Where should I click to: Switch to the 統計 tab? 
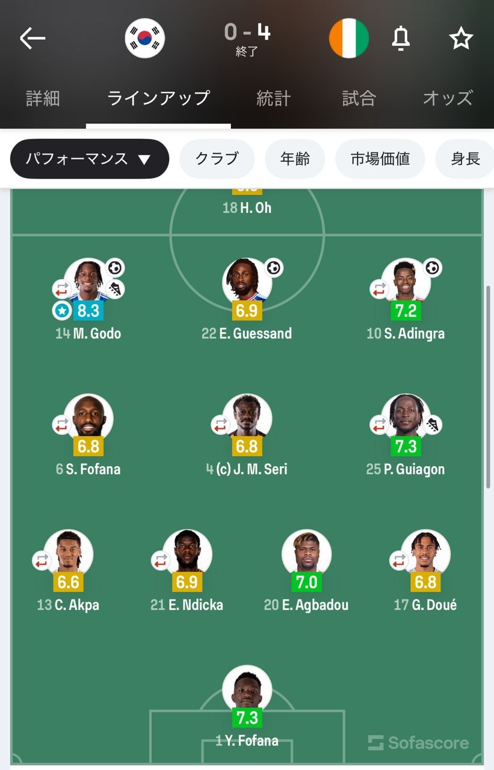pyautogui.click(x=274, y=98)
